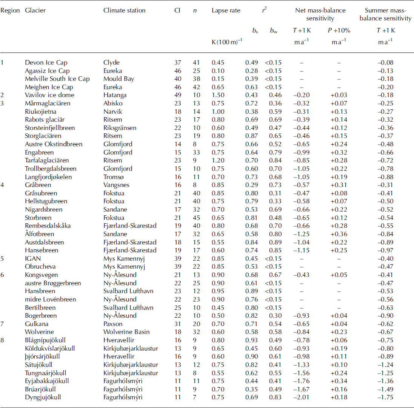Select 'Rabots glaciär' in glacier column
This screenshot has height=408, width=414.
[x=45, y=120]
